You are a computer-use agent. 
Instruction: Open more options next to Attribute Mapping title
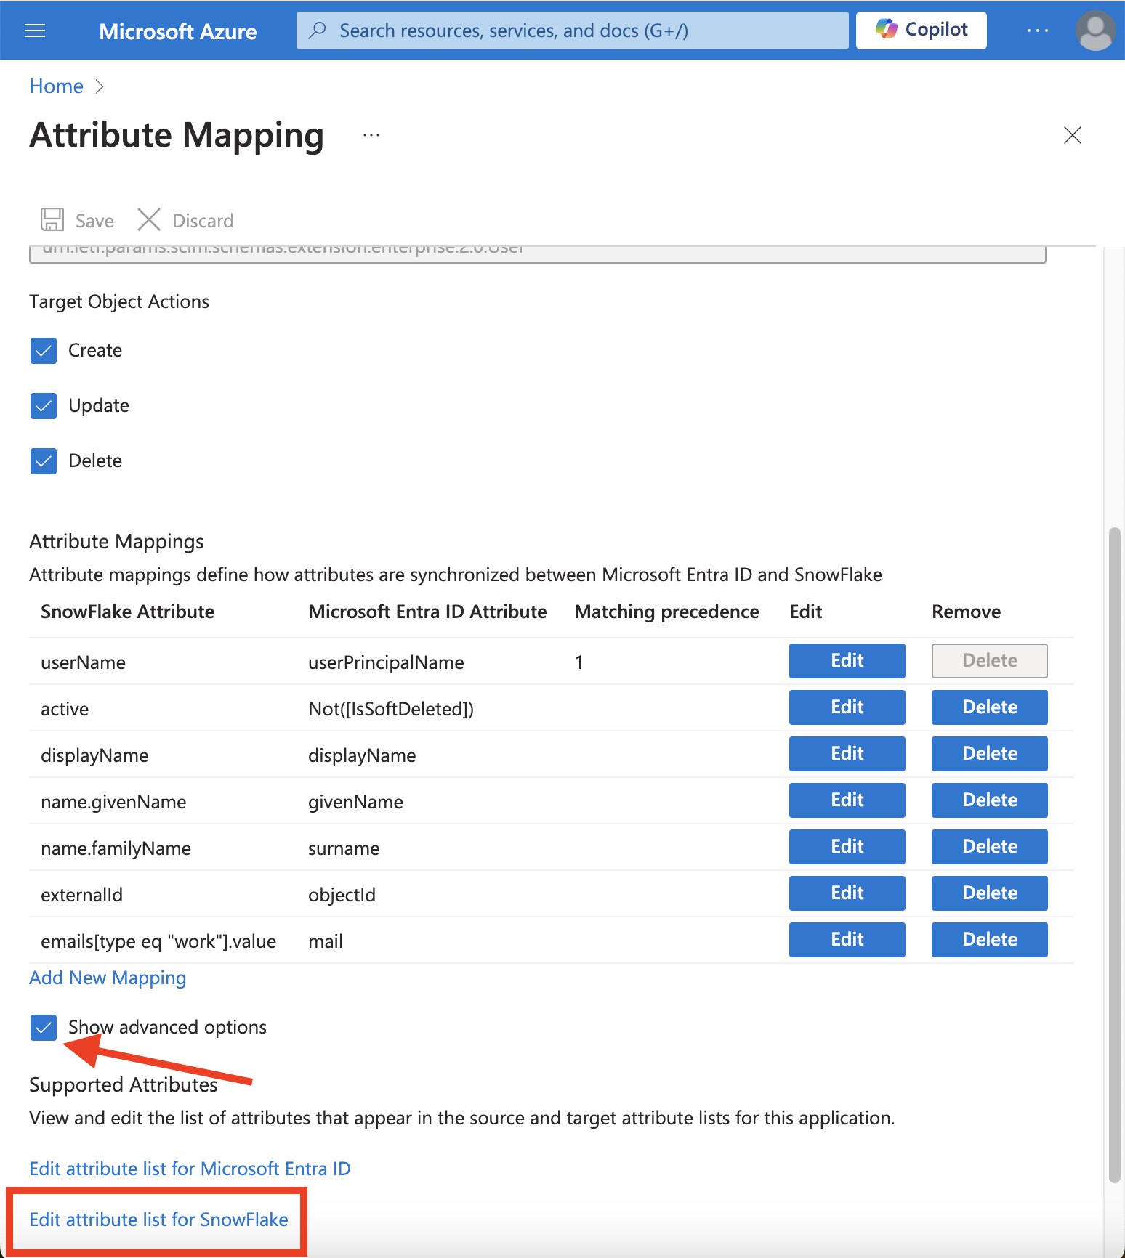point(371,135)
